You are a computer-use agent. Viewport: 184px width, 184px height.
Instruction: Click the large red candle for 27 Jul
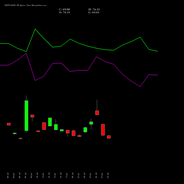103,130
